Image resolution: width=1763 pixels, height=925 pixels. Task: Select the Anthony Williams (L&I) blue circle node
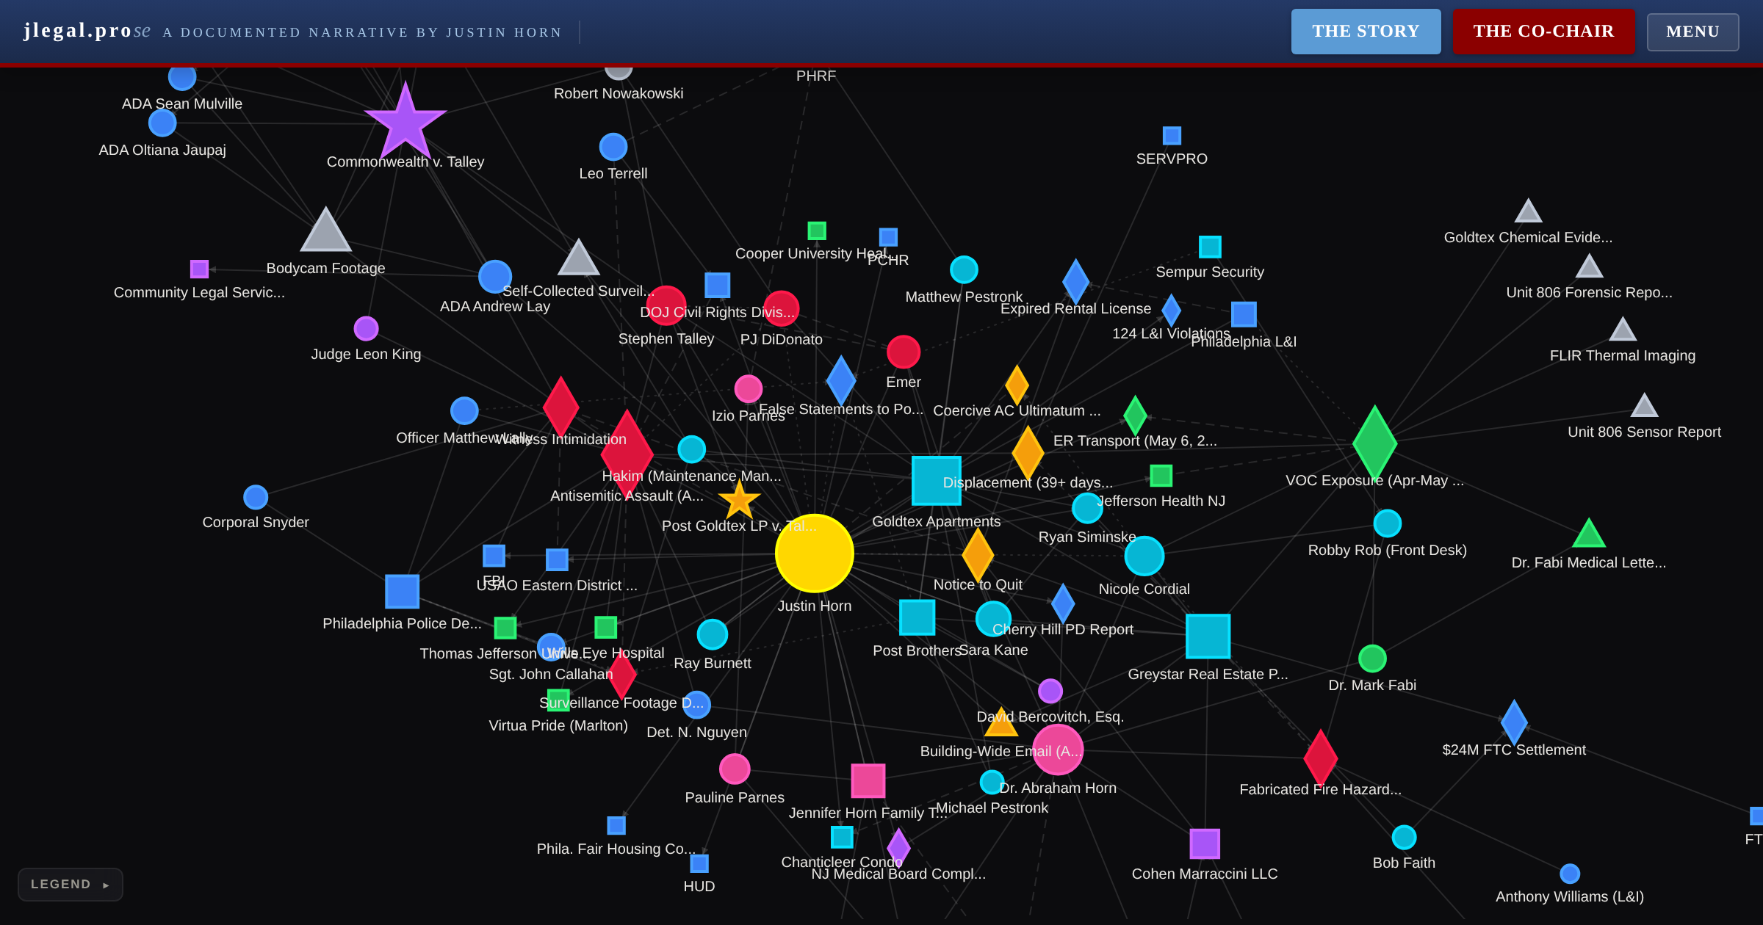pyautogui.click(x=1570, y=874)
